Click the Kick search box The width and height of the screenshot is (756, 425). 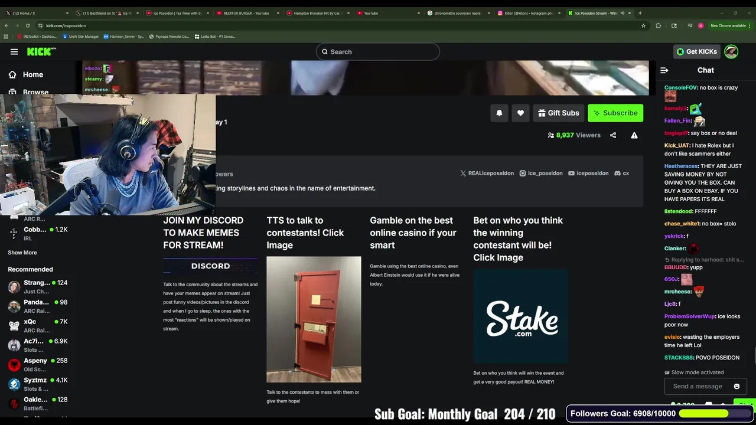click(378, 52)
